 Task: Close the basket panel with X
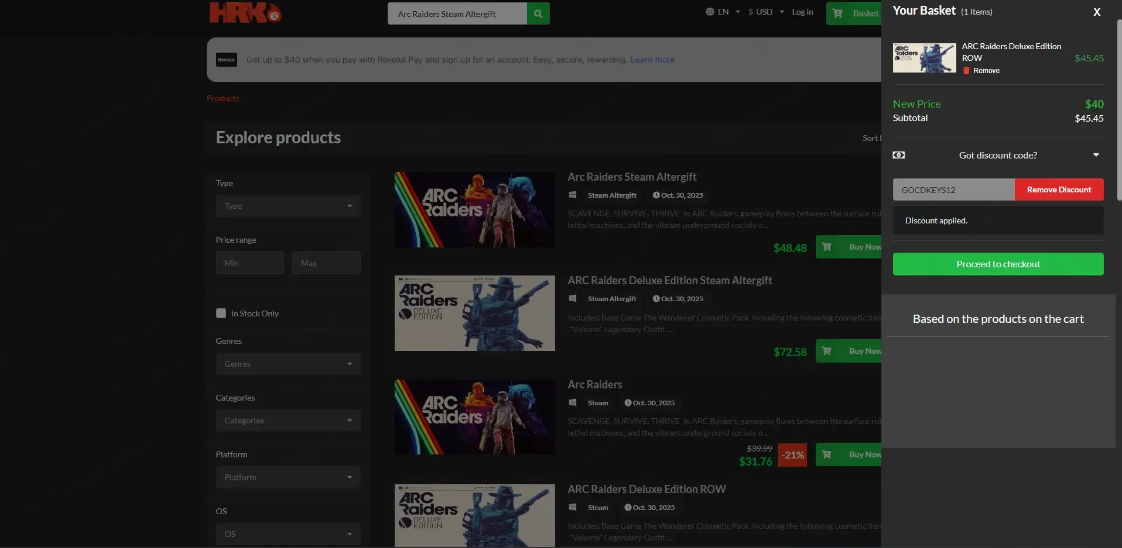click(x=1097, y=12)
